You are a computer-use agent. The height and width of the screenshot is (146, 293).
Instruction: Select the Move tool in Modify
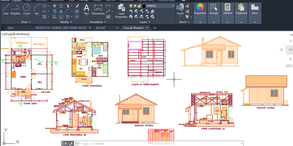click(x=55, y=6)
